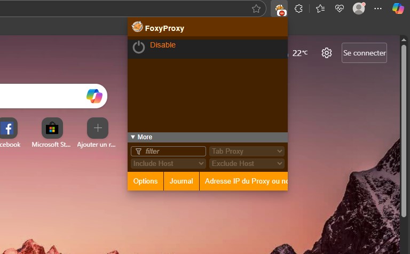Add page to favorites with star
Screen dimensions: 410x254
coord(256,9)
